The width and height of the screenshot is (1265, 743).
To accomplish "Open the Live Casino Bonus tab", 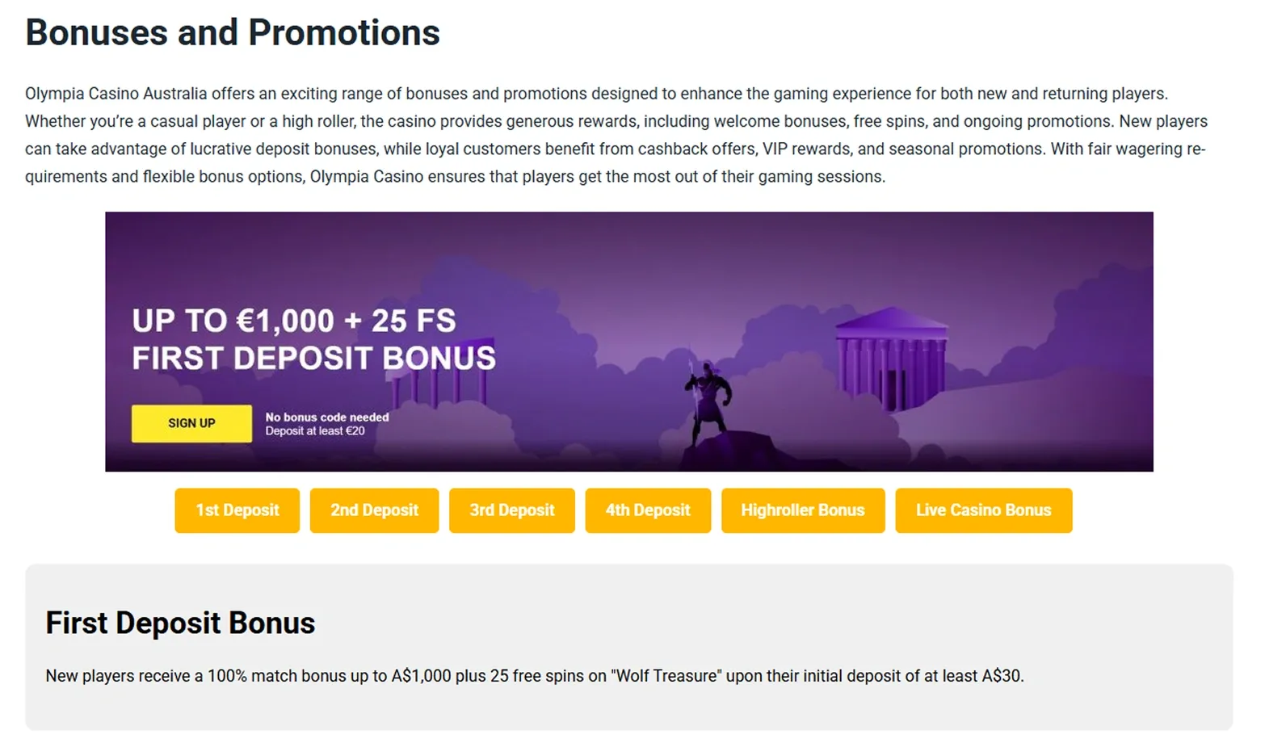I will (983, 510).
